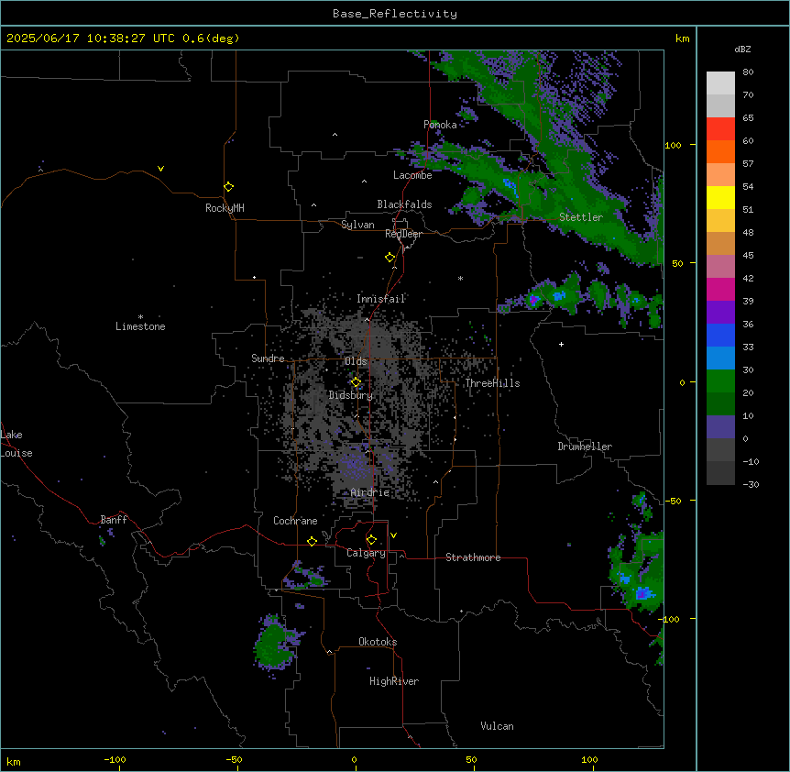Screen dimensions: 790x772
Task: Click the Olds town label
Action: (x=356, y=361)
